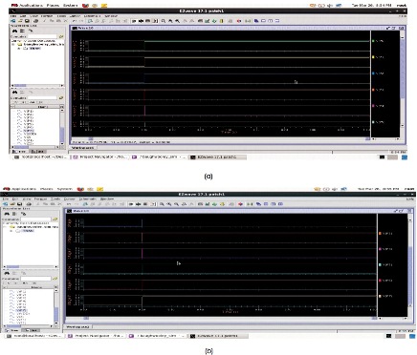Click the red marker icon in screenshot (b) toolbar
The width and height of the screenshot is (417, 355).
[241, 204]
